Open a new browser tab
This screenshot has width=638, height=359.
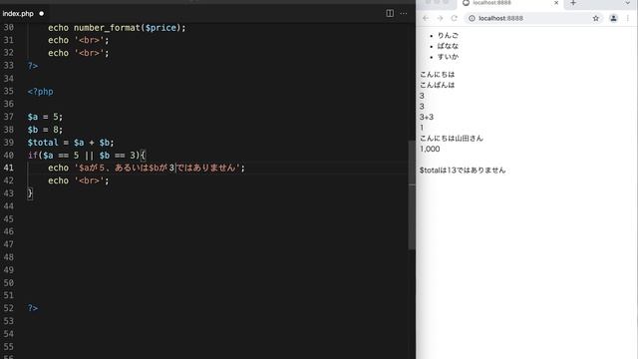click(573, 3)
